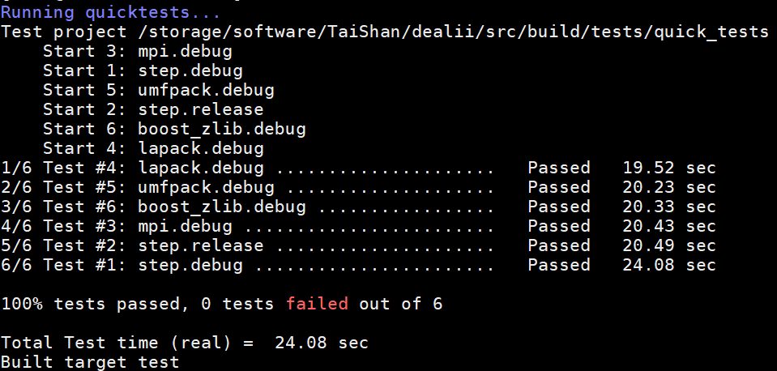Click 'Start 4: lapack.debug' line
777x371 pixels.
[x=153, y=148]
